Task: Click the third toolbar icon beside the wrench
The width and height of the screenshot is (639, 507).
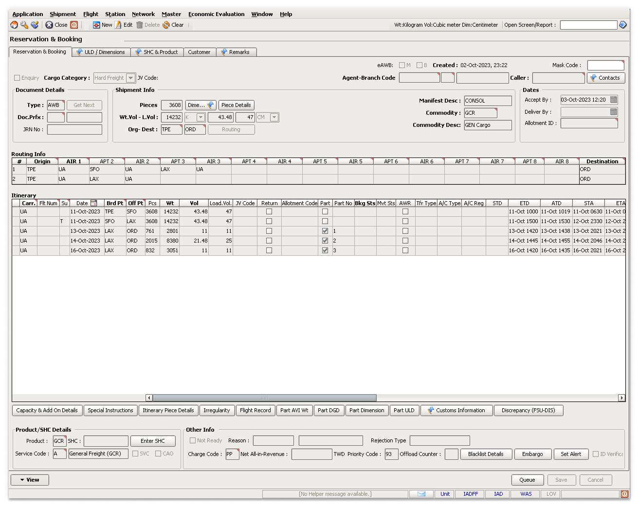Action: [35, 25]
